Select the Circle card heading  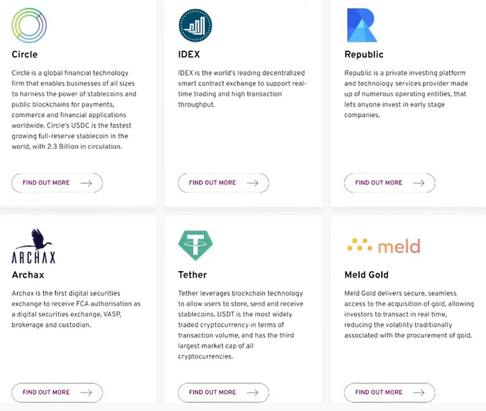tap(24, 55)
